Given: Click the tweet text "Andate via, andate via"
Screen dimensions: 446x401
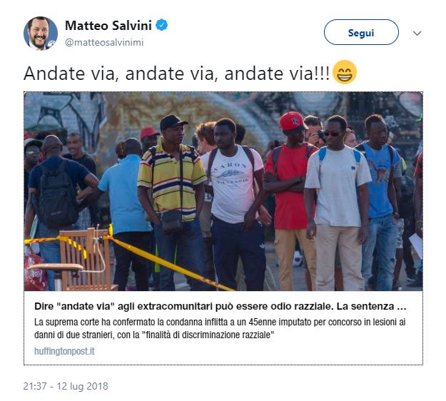Looking at the screenshot, I should click(x=176, y=73).
